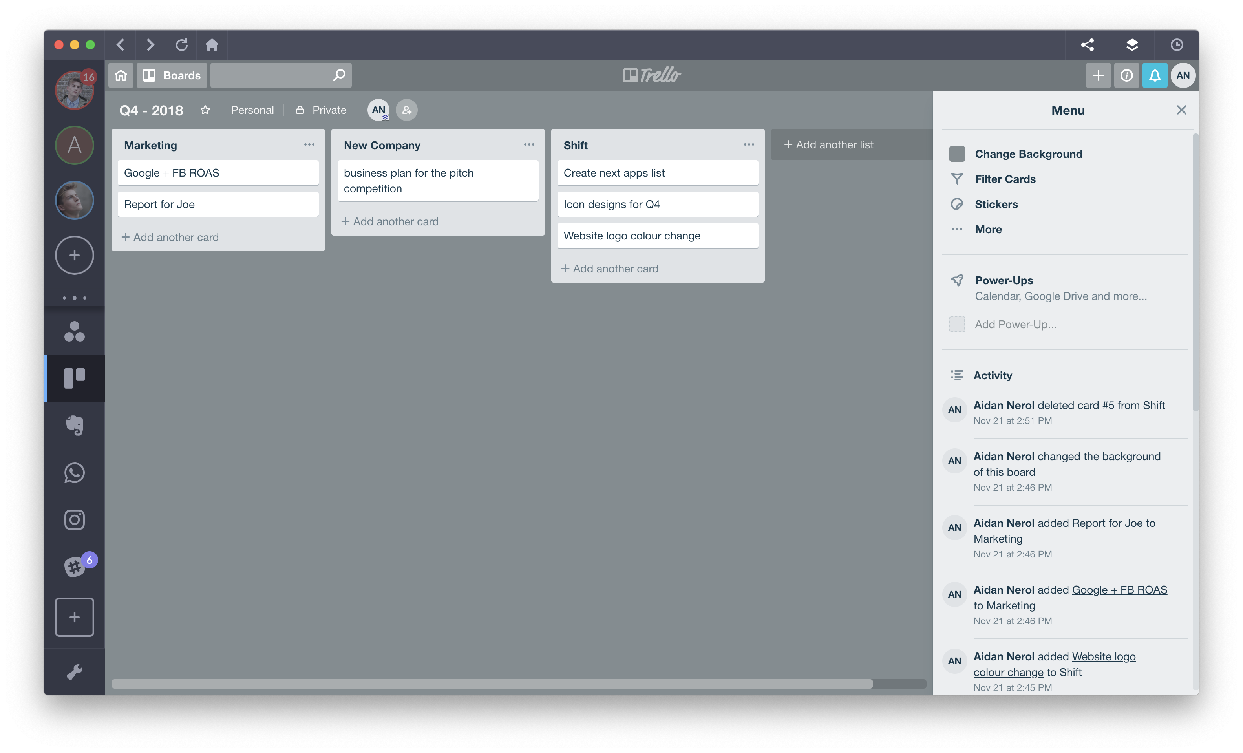The height and width of the screenshot is (753, 1243).
Task: Click the Trello home button
Action: [x=121, y=75]
